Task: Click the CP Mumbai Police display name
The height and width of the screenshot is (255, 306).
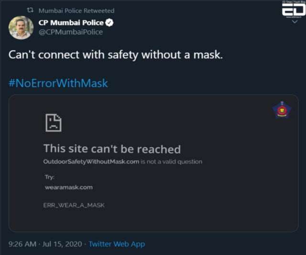Action: click(x=71, y=23)
